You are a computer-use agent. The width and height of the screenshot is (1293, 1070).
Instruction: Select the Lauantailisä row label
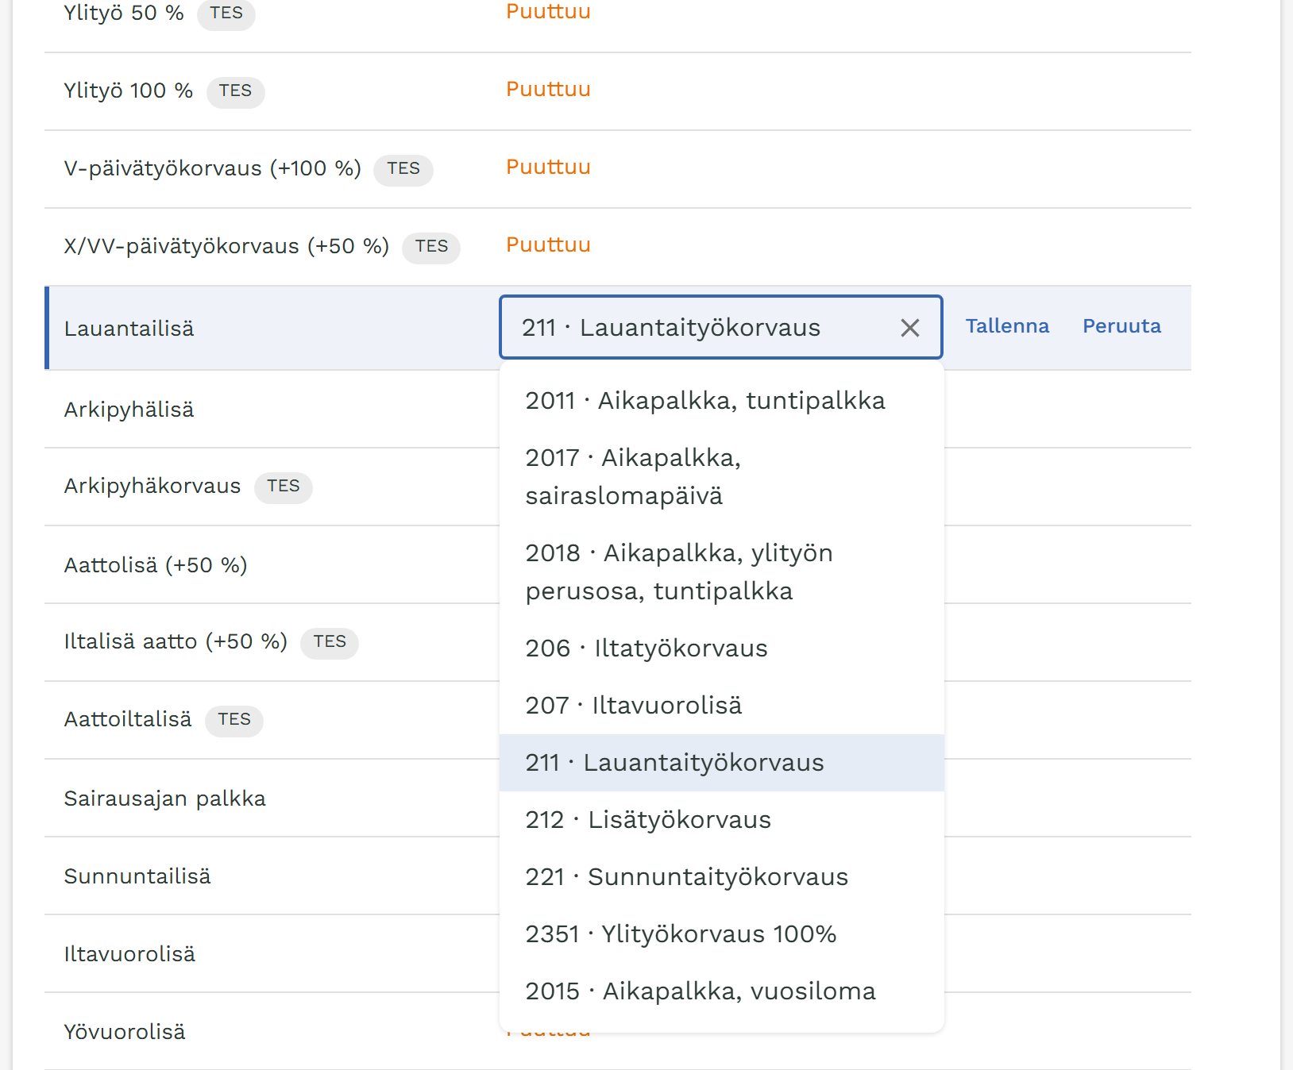point(129,329)
